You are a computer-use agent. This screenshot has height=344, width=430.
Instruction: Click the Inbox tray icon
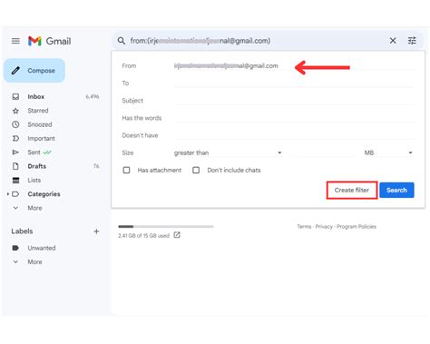tap(15, 96)
